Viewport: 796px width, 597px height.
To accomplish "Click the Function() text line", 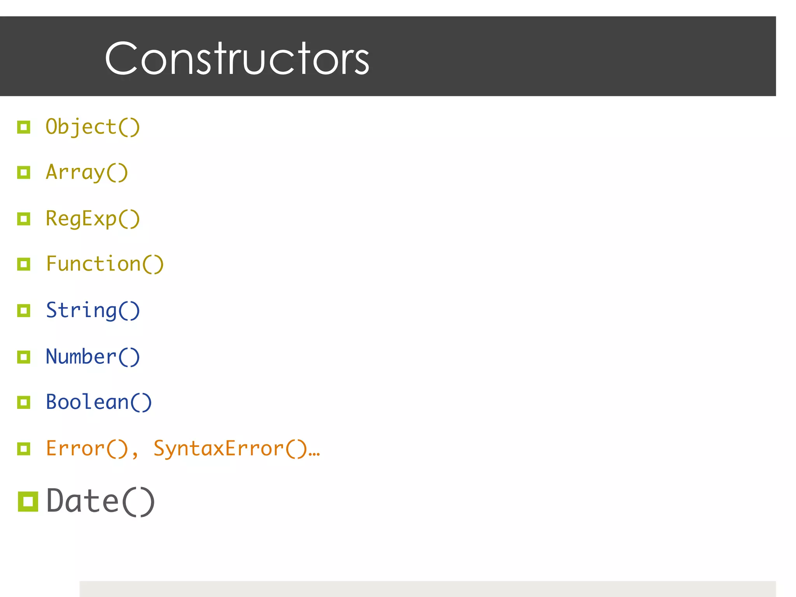I will click(x=105, y=264).
